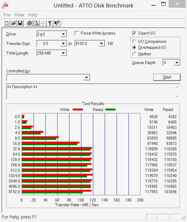
Task: Expand the Drive dropdown showing [-g-]
Action: [64, 34]
